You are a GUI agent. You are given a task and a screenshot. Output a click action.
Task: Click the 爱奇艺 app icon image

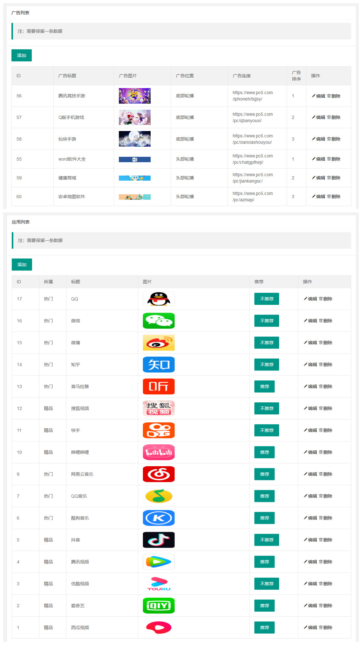point(159,606)
